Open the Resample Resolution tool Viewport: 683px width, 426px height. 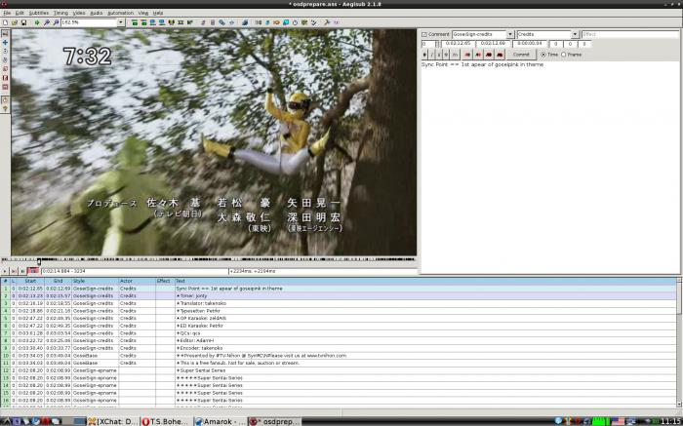pyautogui.click(x=286, y=22)
